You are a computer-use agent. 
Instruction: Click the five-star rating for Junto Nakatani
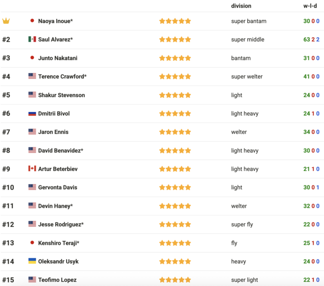click(175, 58)
